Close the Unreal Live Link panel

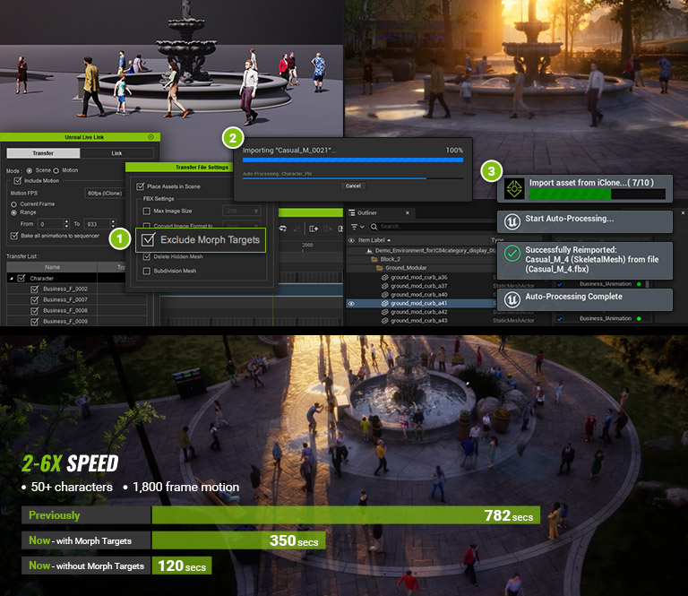[x=150, y=137]
